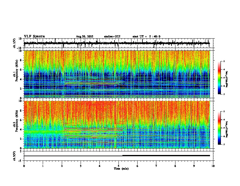Click time axis tick label '1'
Screen dimensions: 240x186
(43, 166)
